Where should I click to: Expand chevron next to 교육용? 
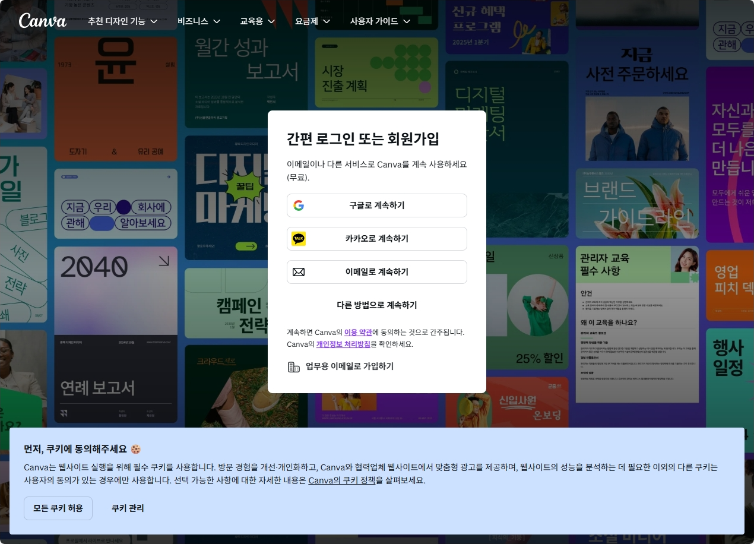pos(271,21)
